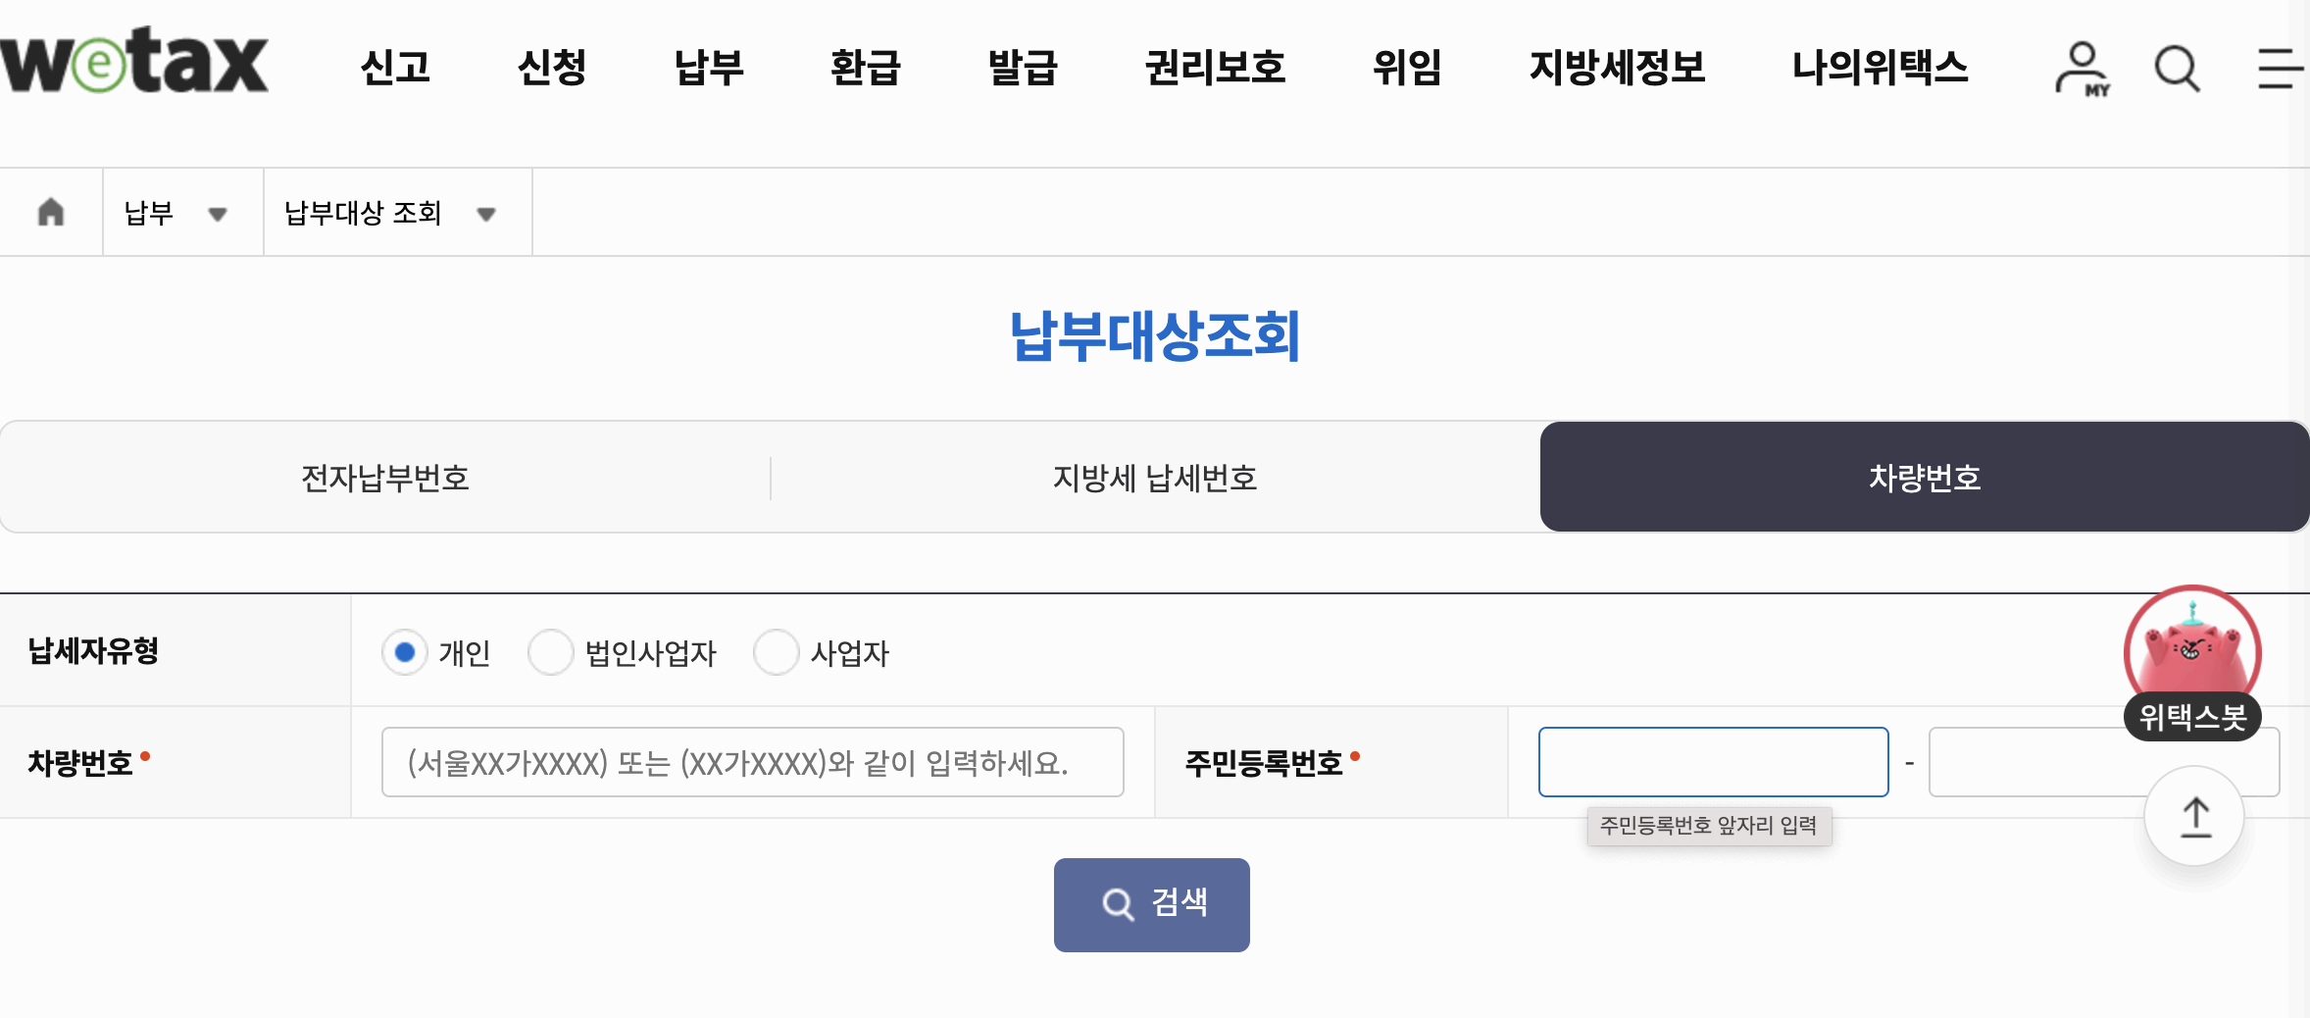The width and height of the screenshot is (2310, 1018).
Task: Click the 검색 search button
Action: click(1151, 904)
